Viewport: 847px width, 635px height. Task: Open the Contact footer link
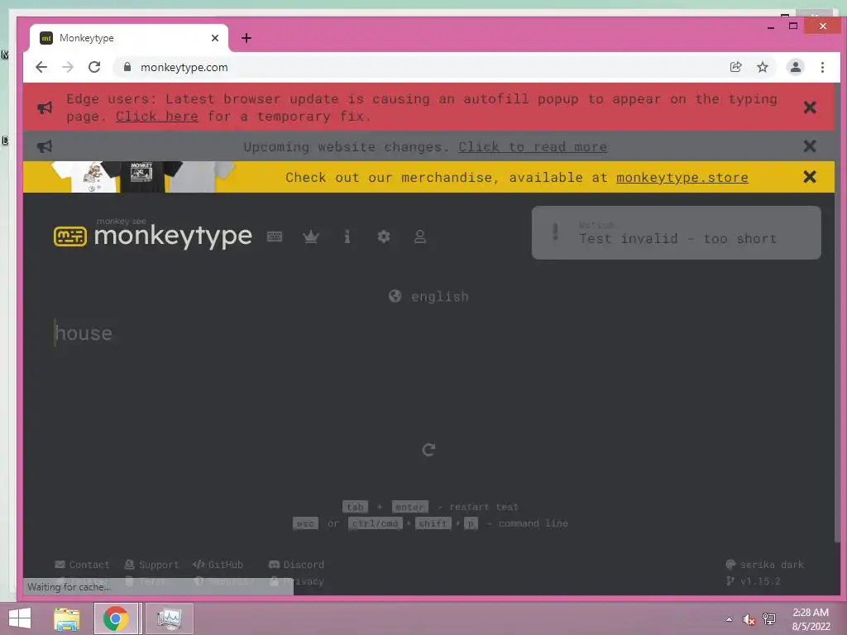82,564
